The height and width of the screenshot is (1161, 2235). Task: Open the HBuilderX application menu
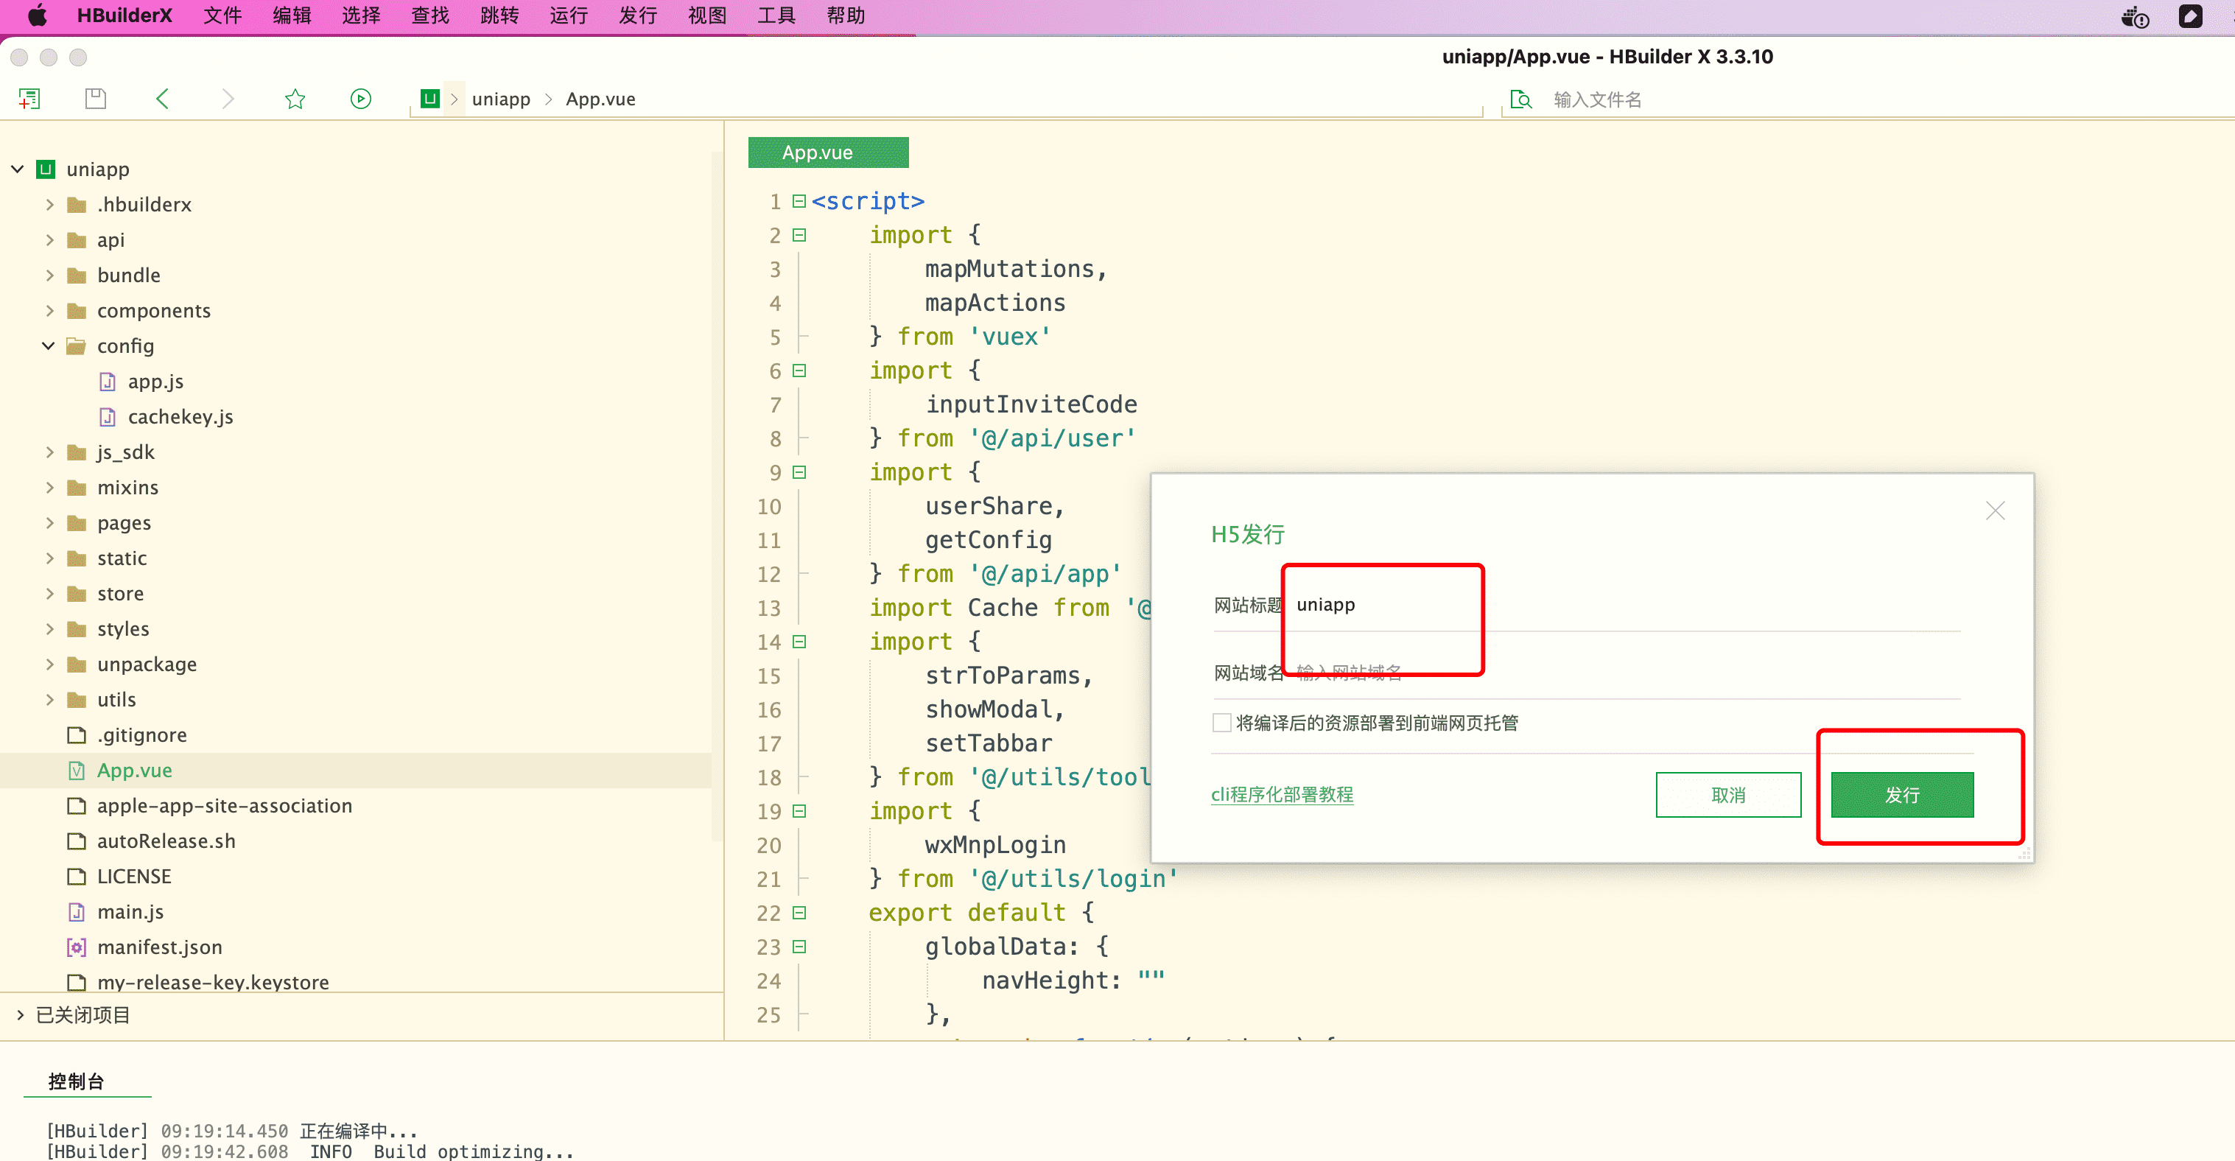click(124, 15)
